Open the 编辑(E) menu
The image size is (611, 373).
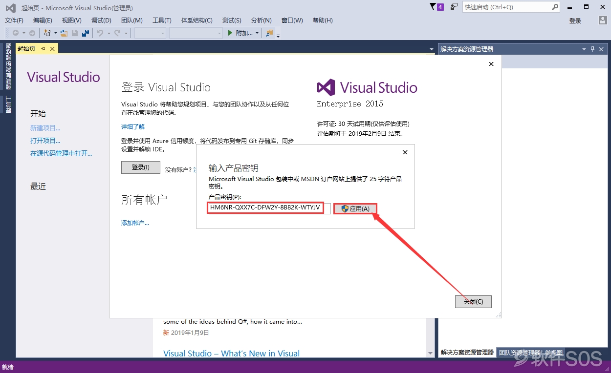point(43,21)
